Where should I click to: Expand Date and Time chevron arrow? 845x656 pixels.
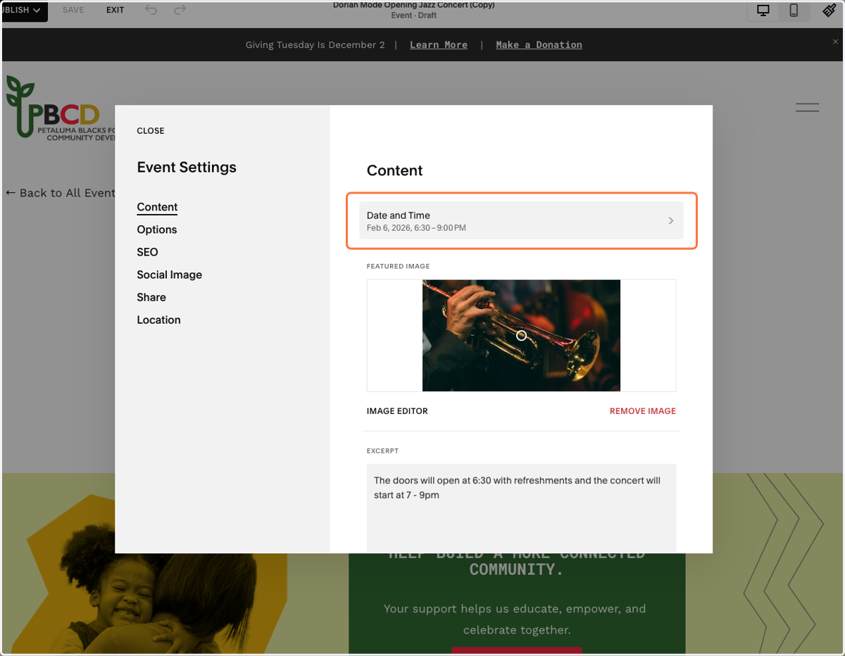(671, 221)
